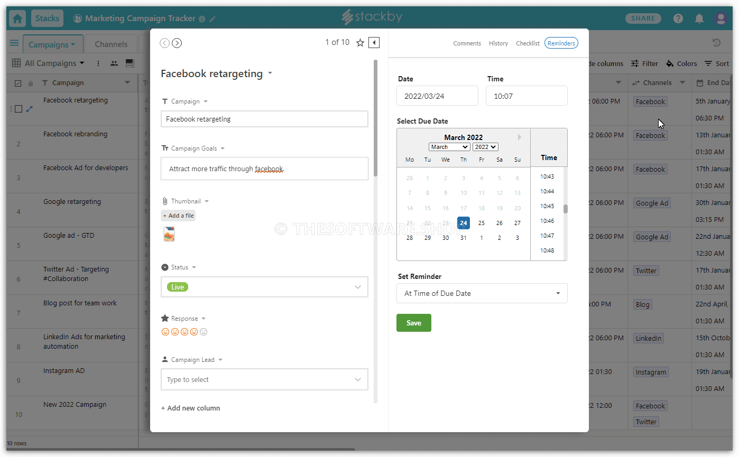Edit stack name with pencil icon

pyautogui.click(x=213, y=19)
